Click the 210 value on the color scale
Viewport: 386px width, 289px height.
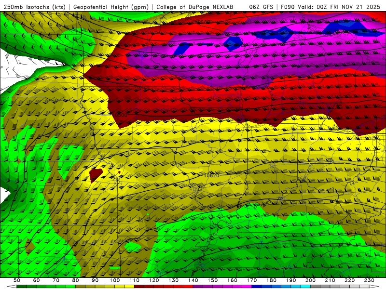[330, 280]
